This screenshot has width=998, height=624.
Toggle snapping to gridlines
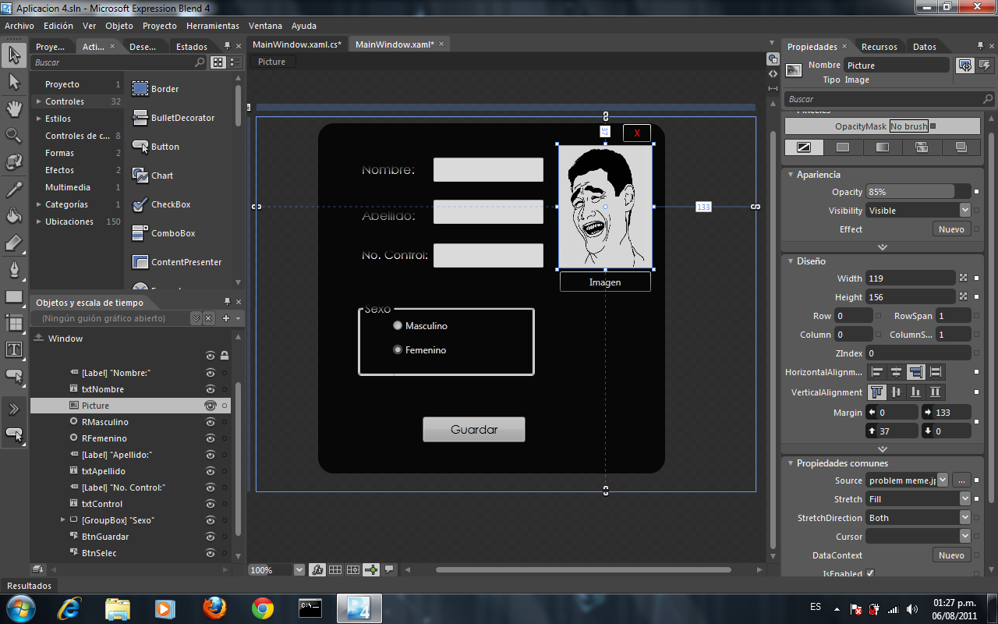(x=353, y=570)
